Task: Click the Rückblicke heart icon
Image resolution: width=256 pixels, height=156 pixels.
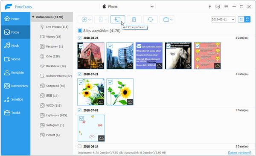Action: coord(42,66)
